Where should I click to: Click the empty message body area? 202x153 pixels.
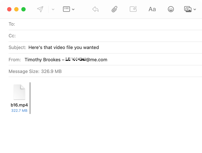pyautogui.click(x=111, y=130)
